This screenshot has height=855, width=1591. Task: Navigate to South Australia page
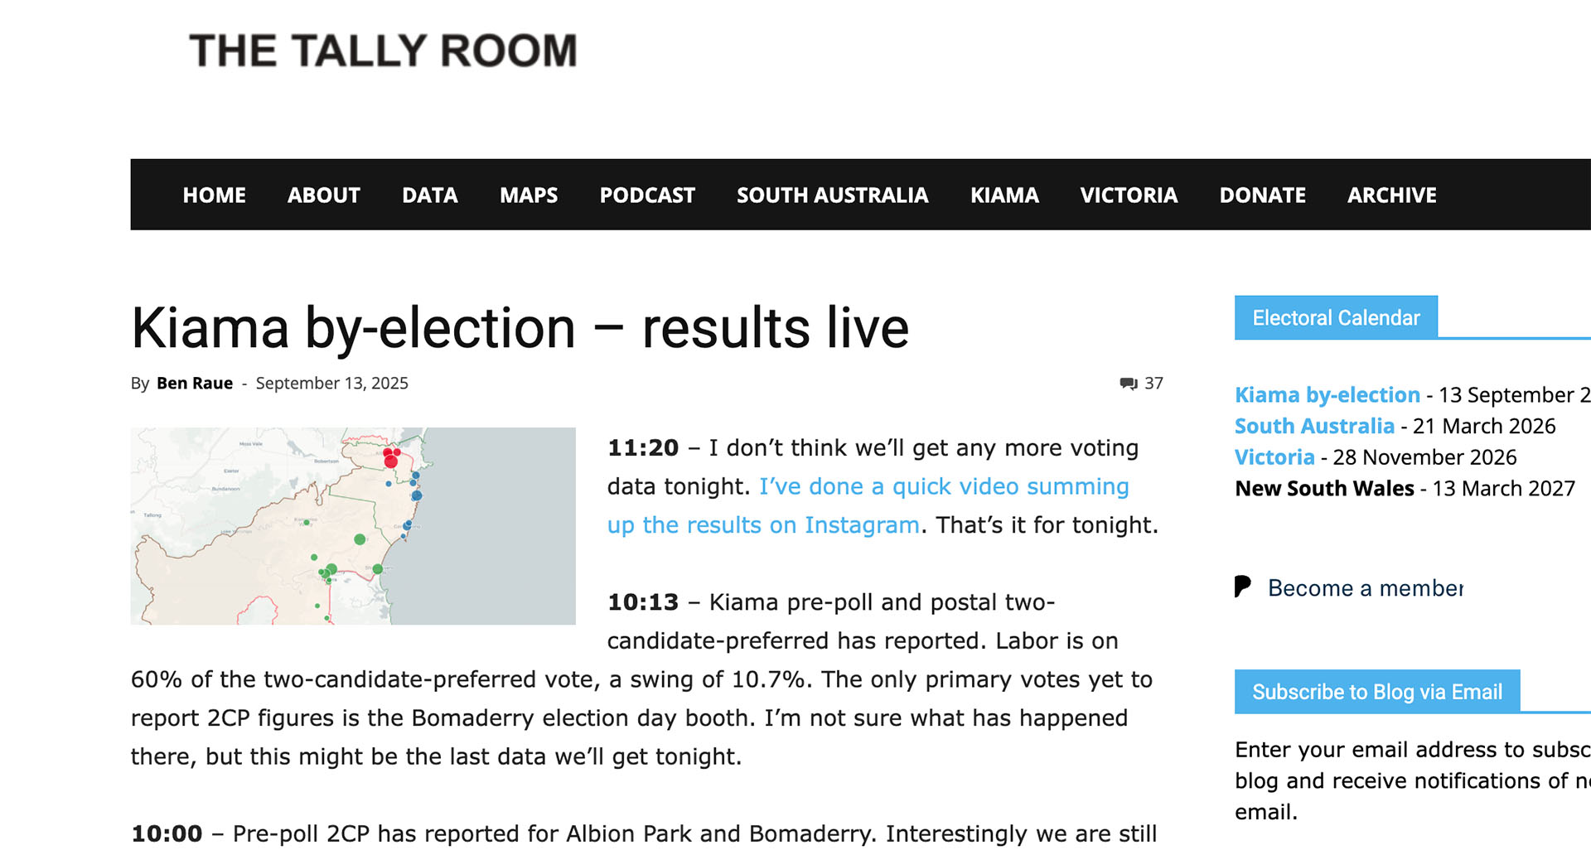(x=832, y=196)
